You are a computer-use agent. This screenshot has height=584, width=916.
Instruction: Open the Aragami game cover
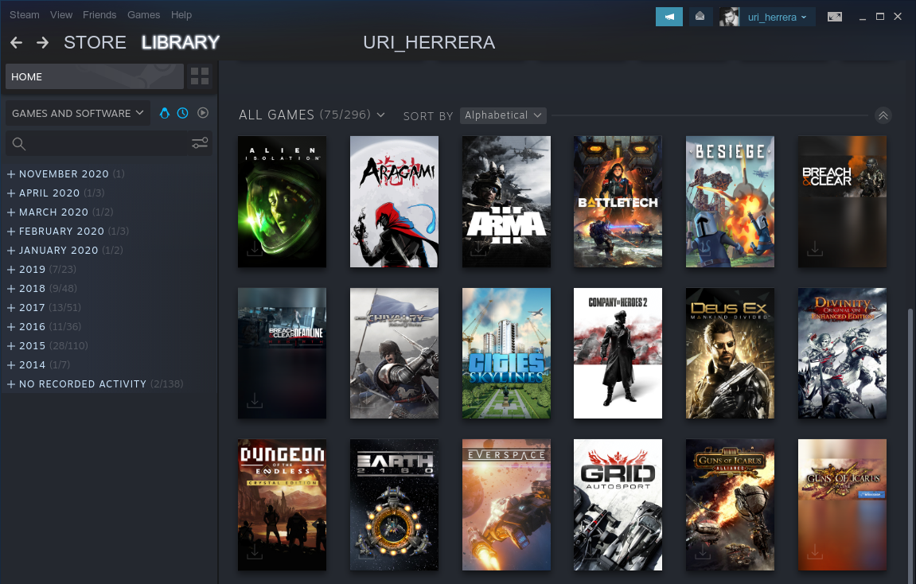point(394,202)
